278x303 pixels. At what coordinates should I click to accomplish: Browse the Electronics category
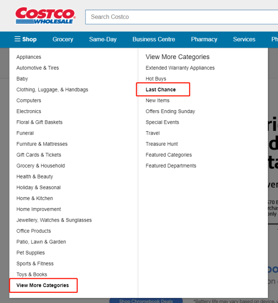(29, 111)
